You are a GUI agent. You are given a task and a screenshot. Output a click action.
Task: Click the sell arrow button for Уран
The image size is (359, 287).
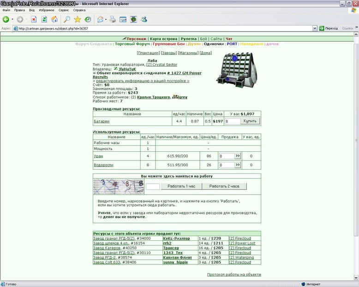pyautogui.click(x=238, y=156)
